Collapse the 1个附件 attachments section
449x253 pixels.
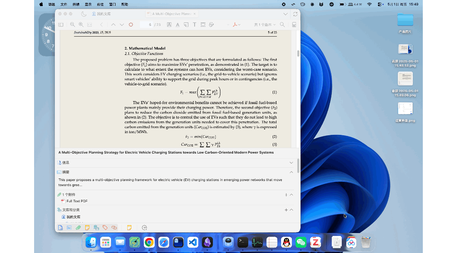(291, 195)
